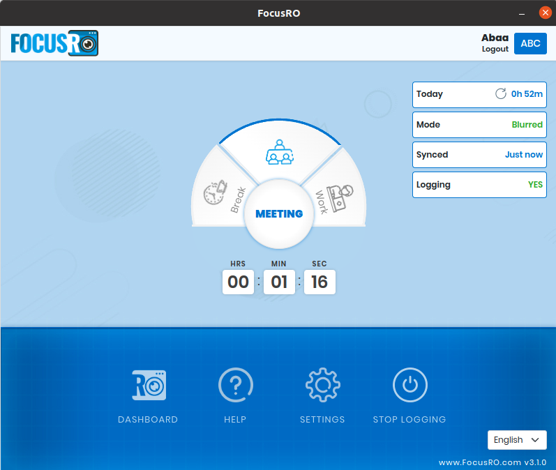Select the Break clock icon

(215, 192)
